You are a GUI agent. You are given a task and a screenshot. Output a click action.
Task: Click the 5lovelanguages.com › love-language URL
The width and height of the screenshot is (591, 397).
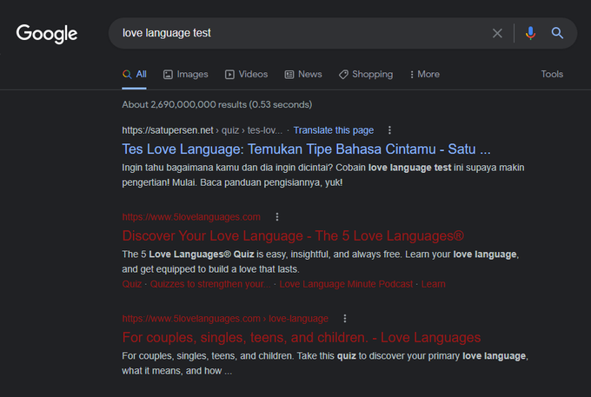pyautogui.click(x=225, y=319)
